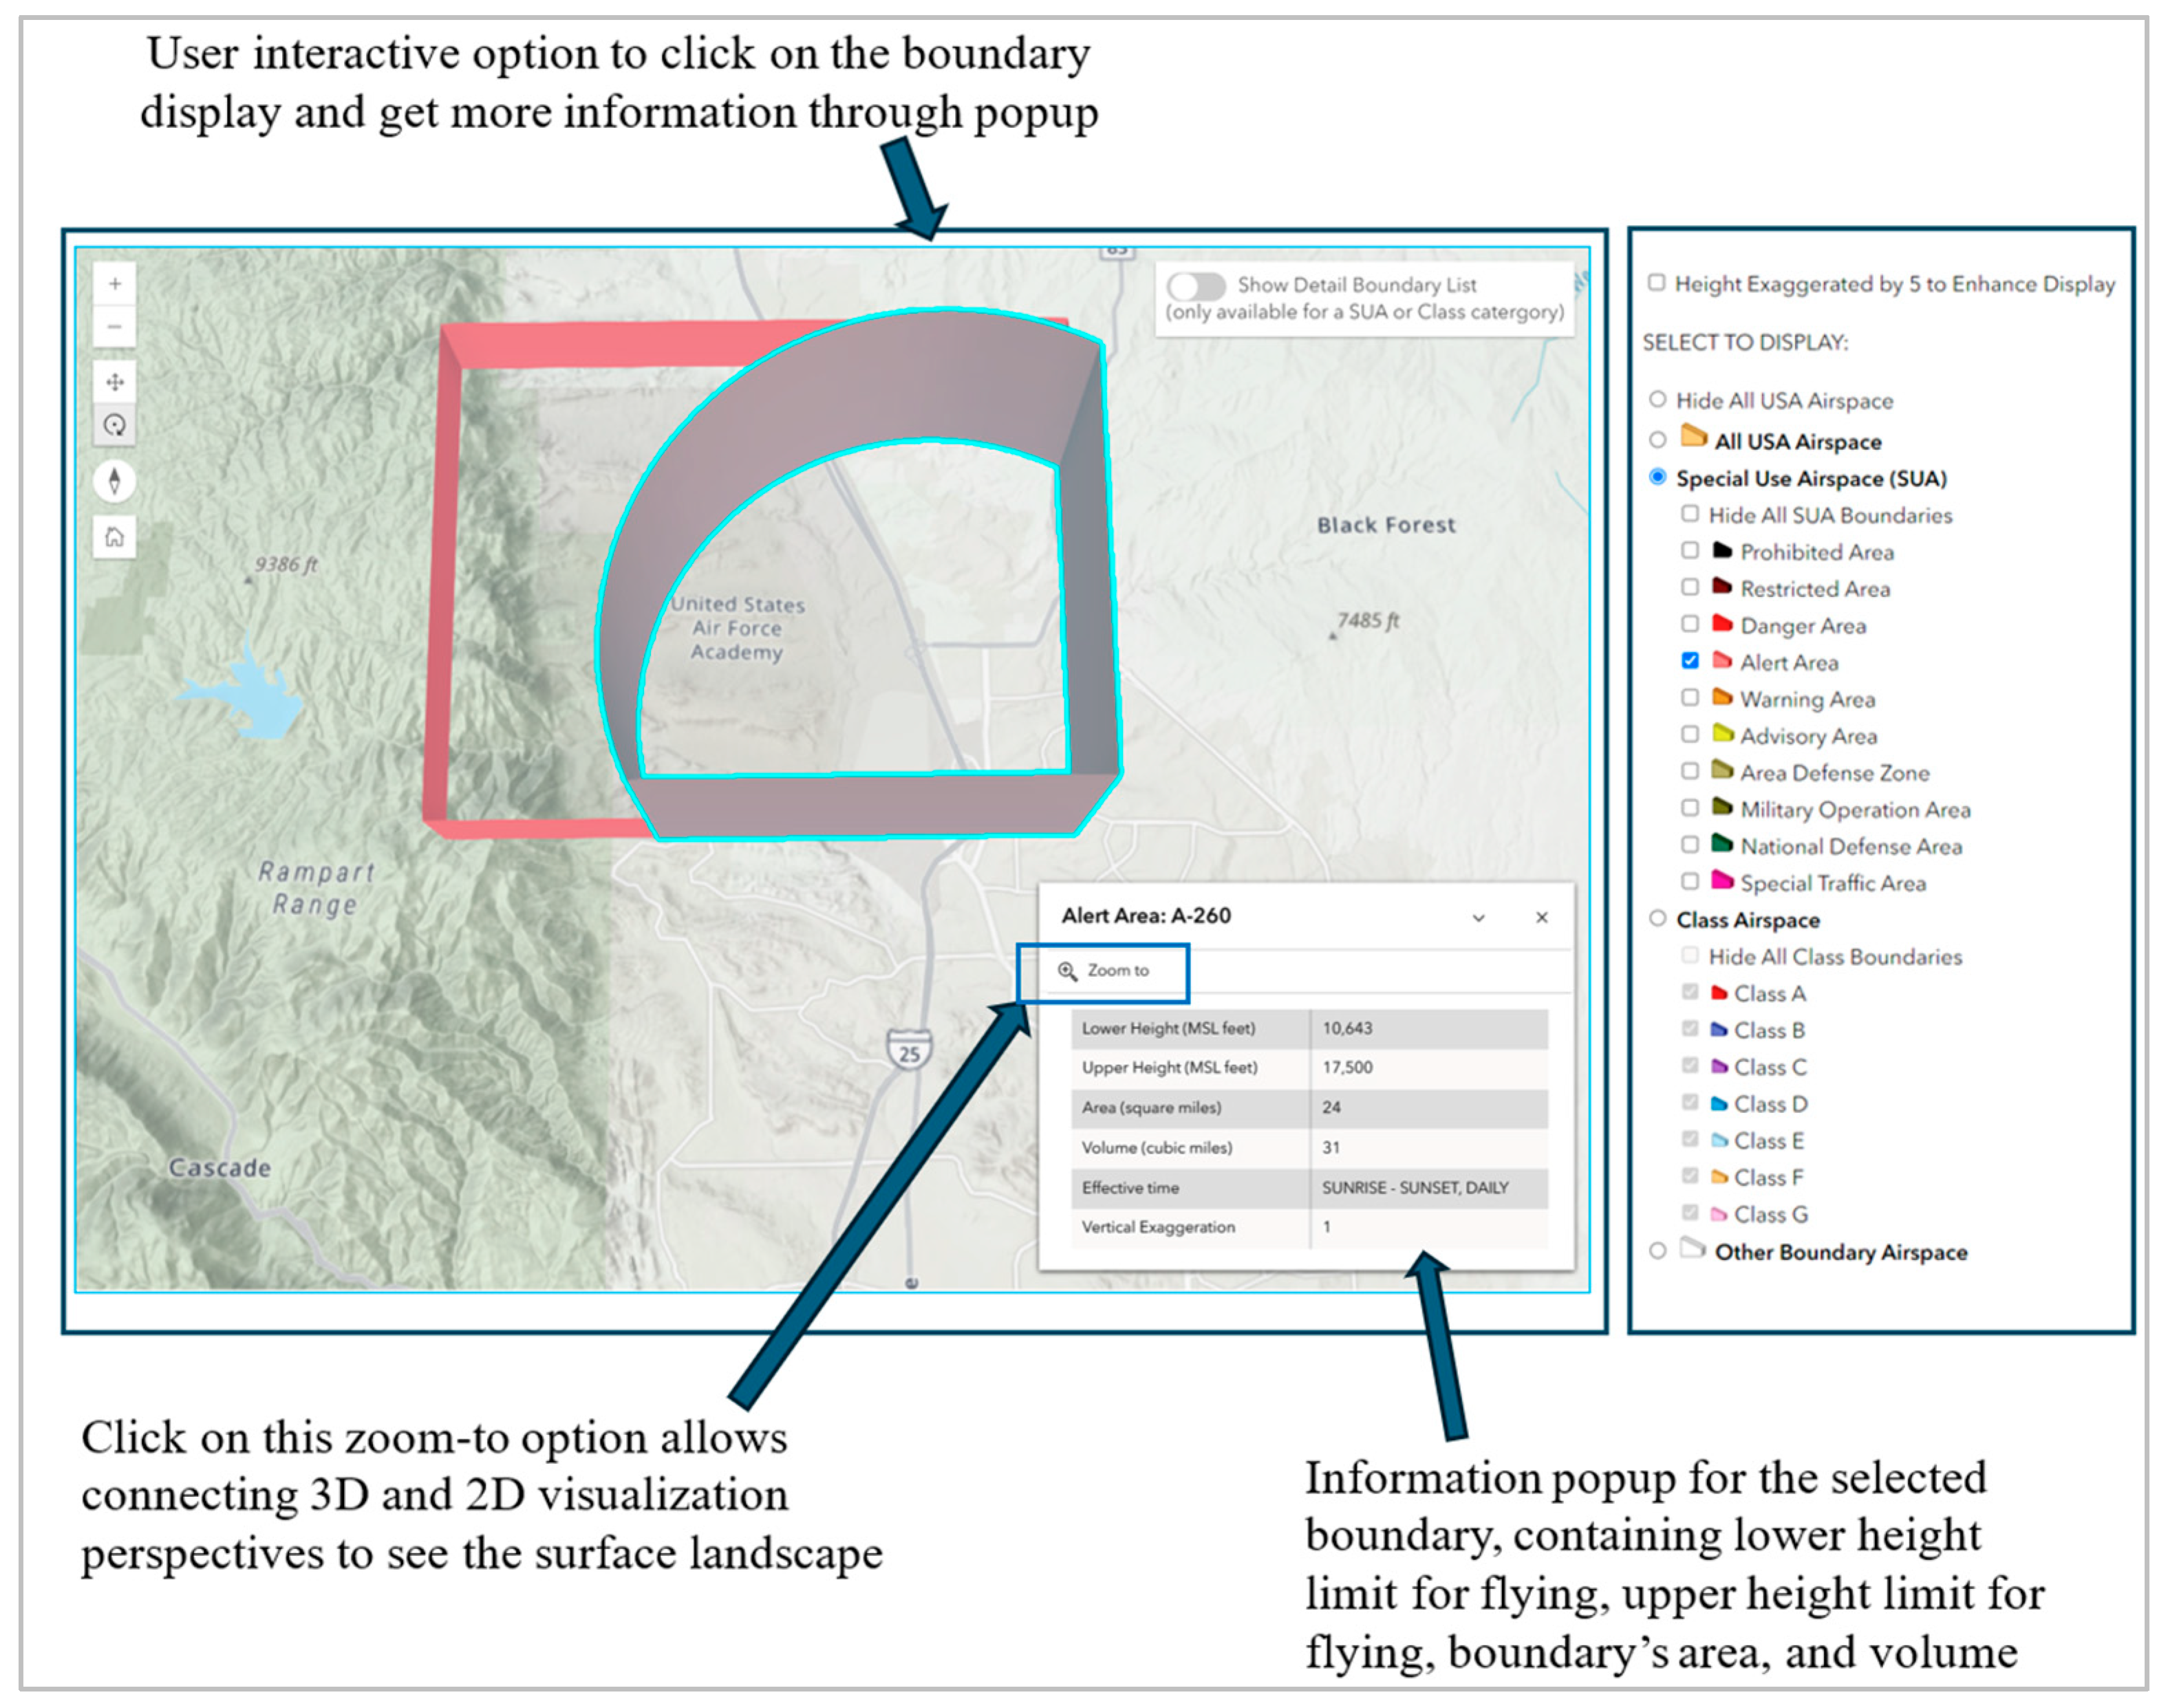Enable the Area Defense Zone checkbox
The image size is (2168, 1708).
point(1690,771)
